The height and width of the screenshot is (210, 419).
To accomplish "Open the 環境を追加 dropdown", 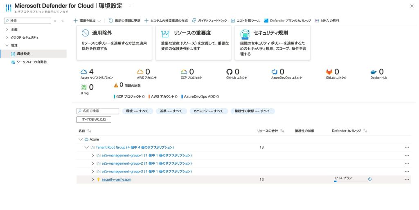I will (x=87, y=20).
